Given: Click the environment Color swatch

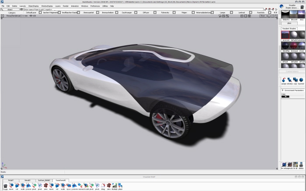Looking at the screenshot, I should point(285,96).
